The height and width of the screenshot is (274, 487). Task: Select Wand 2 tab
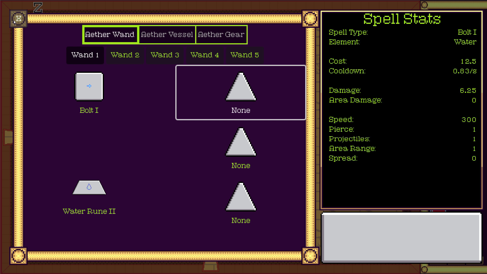click(125, 55)
